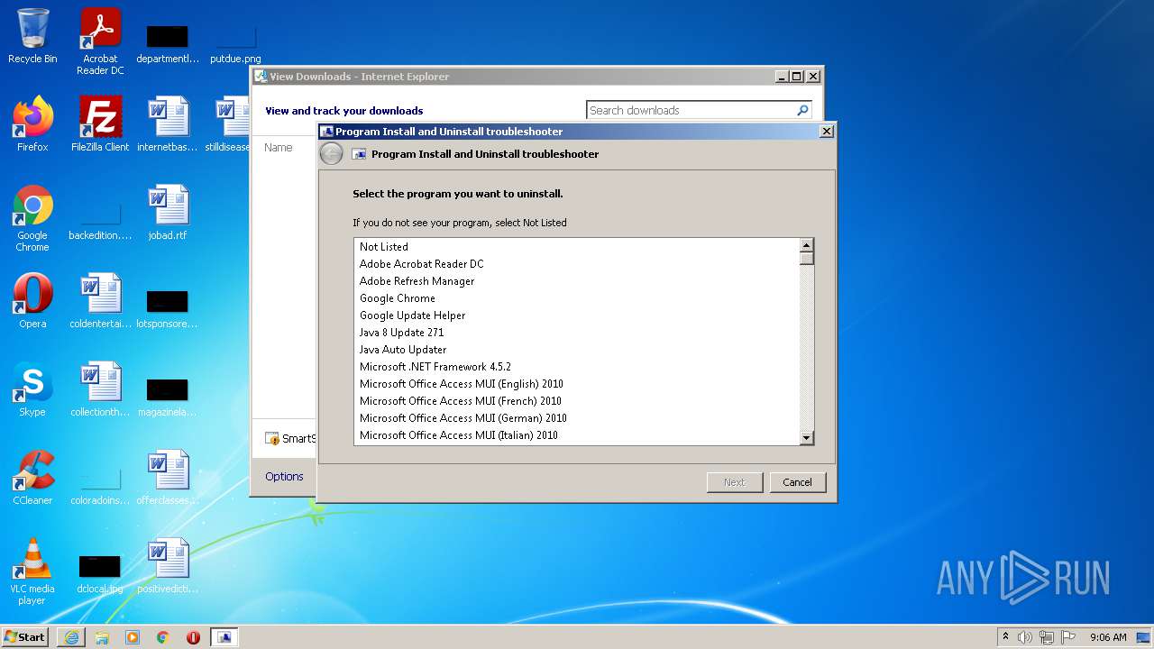
Task: Launch Firefox from the desktop
Action: coord(32,123)
